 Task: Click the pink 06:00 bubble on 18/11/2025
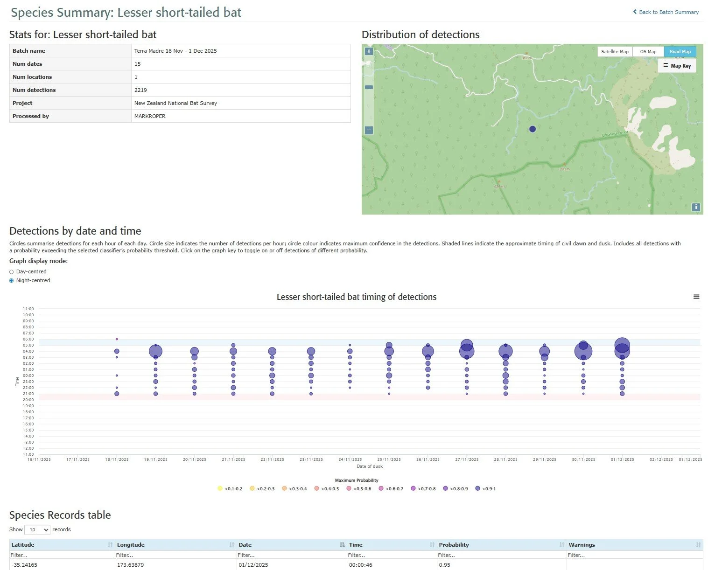click(x=117, y=339)
